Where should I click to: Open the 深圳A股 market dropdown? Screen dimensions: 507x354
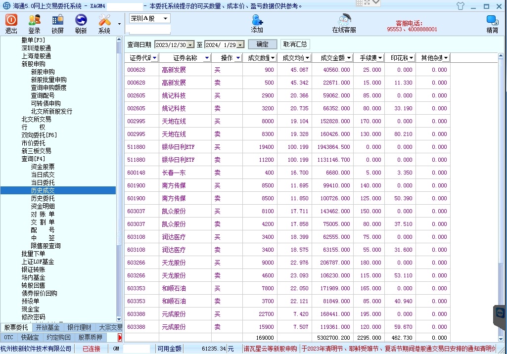click(x=165, y=18)
